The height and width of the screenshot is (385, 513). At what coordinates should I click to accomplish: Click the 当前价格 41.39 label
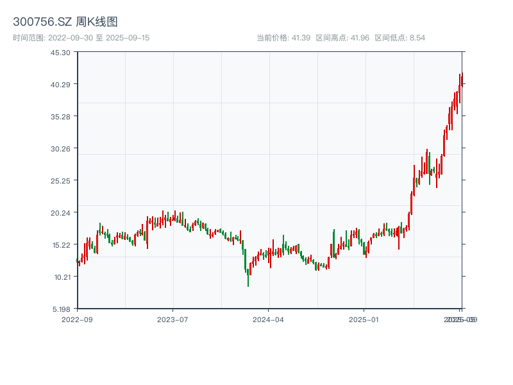click(283, 38)
